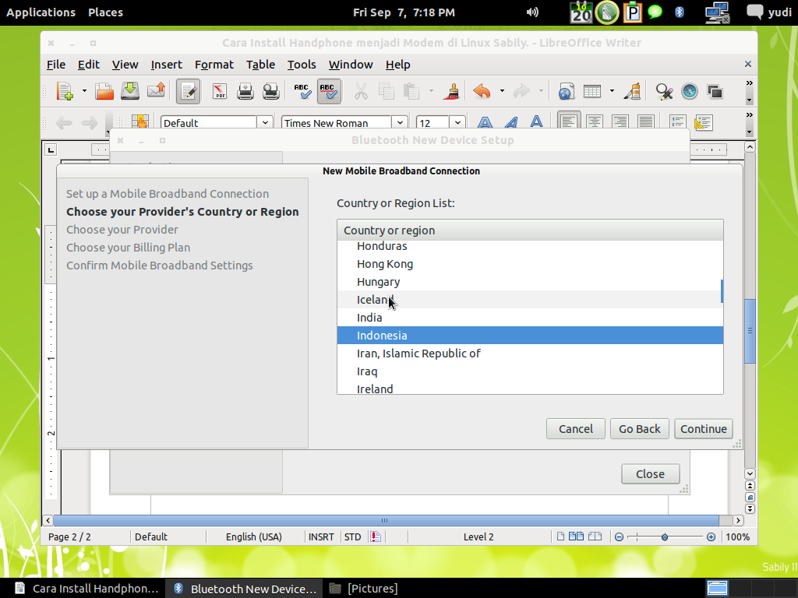Open a file with the Open folder icon
This screenshot has width=798, height=598.
coord(104,92)
